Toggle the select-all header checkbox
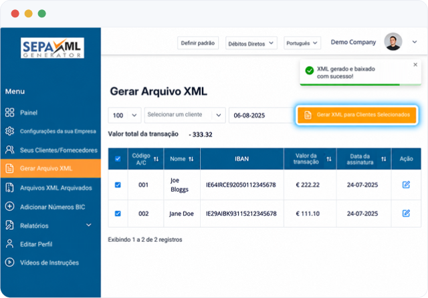 pyautogui.click(x=118, y=158)
